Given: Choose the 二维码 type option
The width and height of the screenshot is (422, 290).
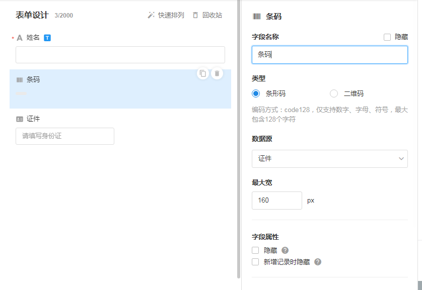Looking at the screenshot, I should click(x=334, y=93).
